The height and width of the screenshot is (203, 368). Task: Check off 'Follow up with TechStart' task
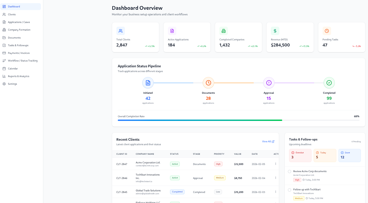[289, 190]
